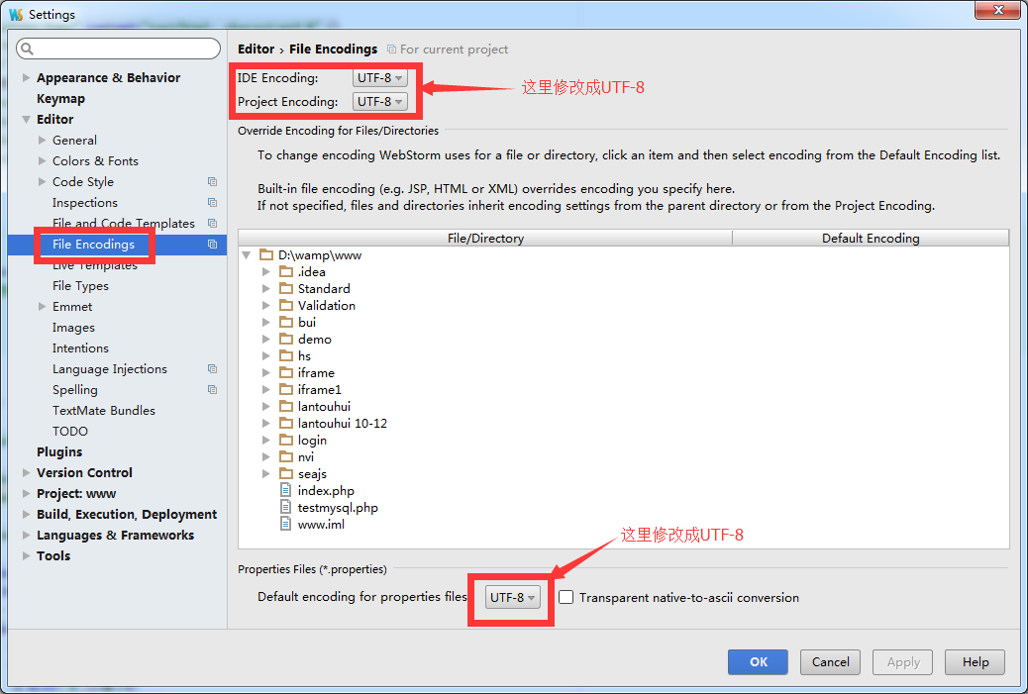Click the project-level icon beside Code Style

coord(212,181)
